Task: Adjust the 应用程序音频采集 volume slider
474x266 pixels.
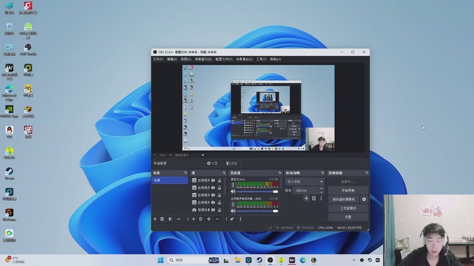Action: (257, 211)
